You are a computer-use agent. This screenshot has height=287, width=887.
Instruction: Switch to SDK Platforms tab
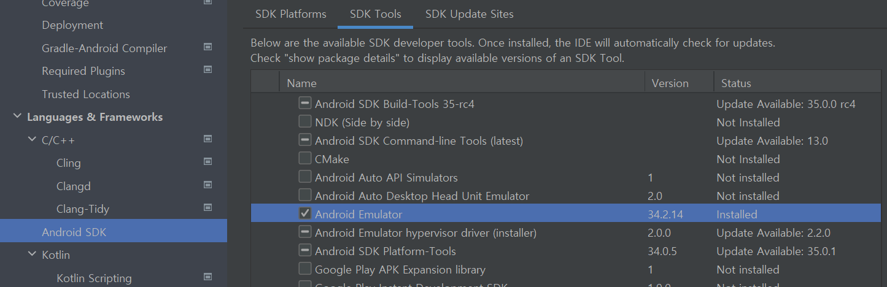(x=291, y=13)
